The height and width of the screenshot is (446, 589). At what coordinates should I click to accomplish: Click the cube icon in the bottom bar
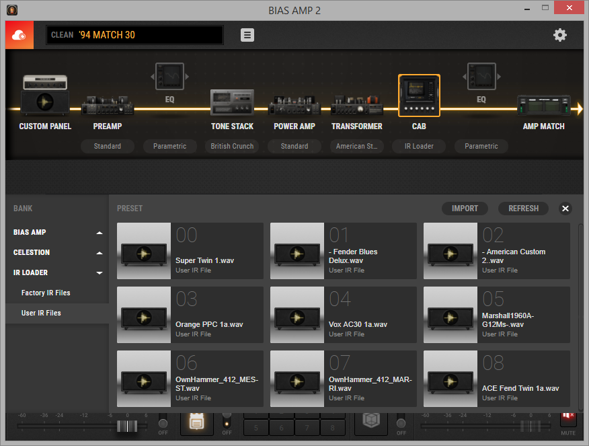pos(371,421)
